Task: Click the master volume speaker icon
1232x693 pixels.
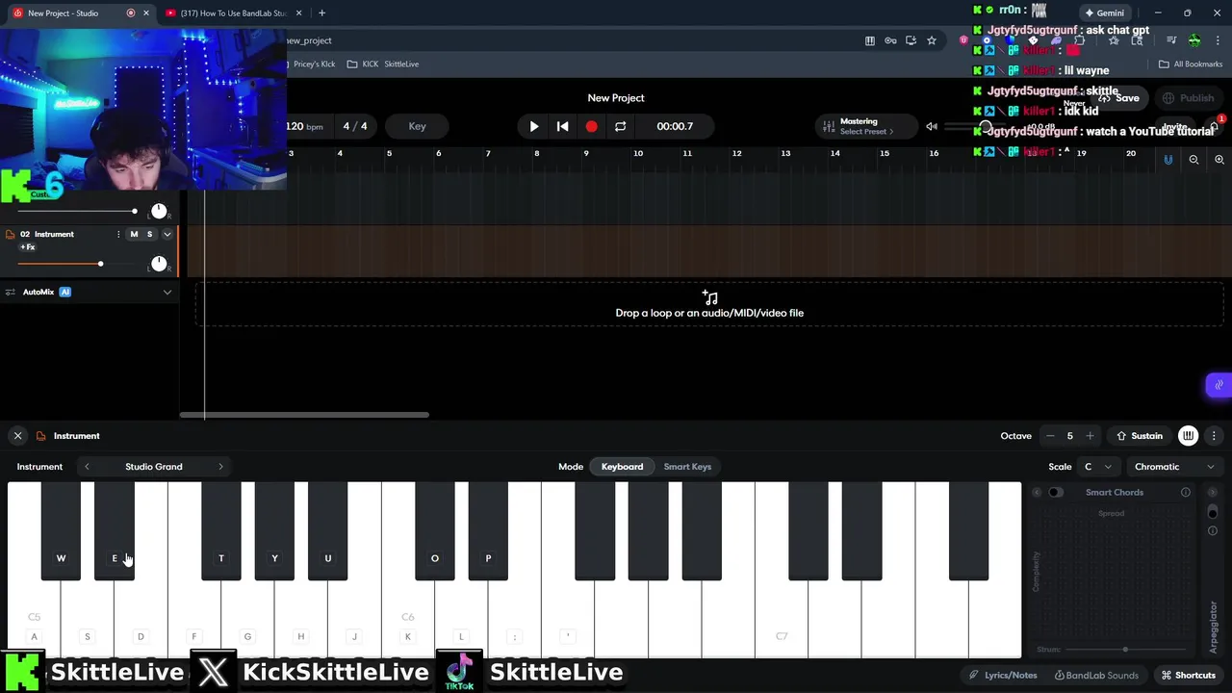Action: point(931,126)
